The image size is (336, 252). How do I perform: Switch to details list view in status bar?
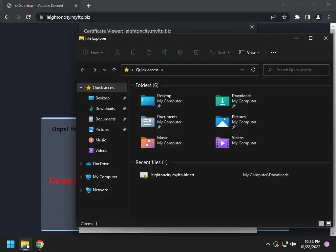[321, 223]
